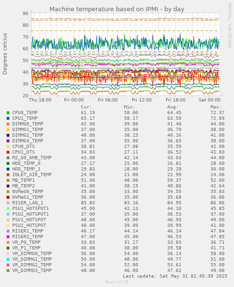Select the DIMMG2_TEMP legend label
Image resolution: width=234 pixels, height=287 pixels.
click(x=28, y=135)
